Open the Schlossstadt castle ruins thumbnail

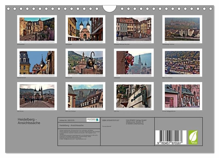point(37,29)
